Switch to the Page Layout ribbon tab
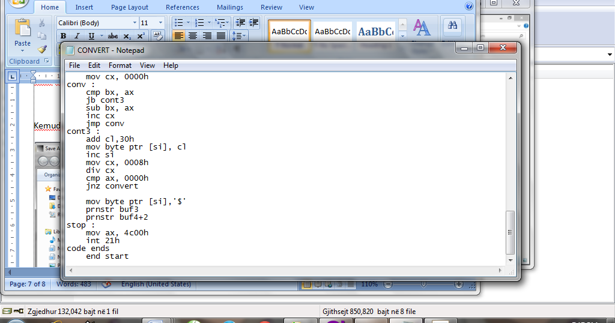This screenshot has height=323, width=615. pos(130,7)
